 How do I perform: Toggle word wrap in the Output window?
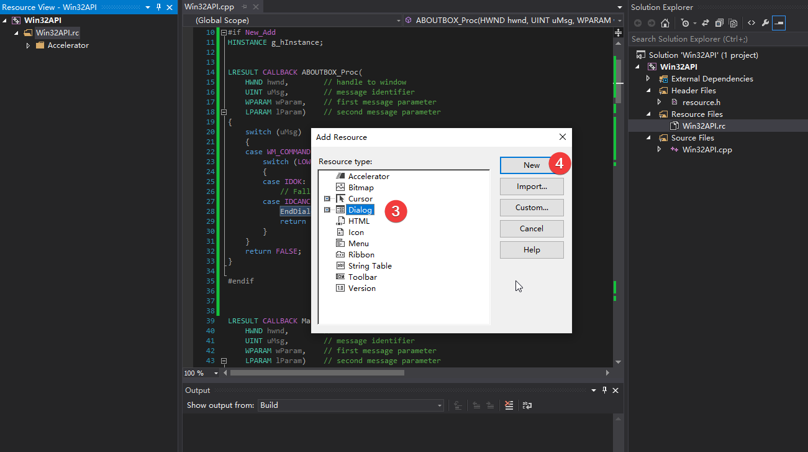point(527,405)
